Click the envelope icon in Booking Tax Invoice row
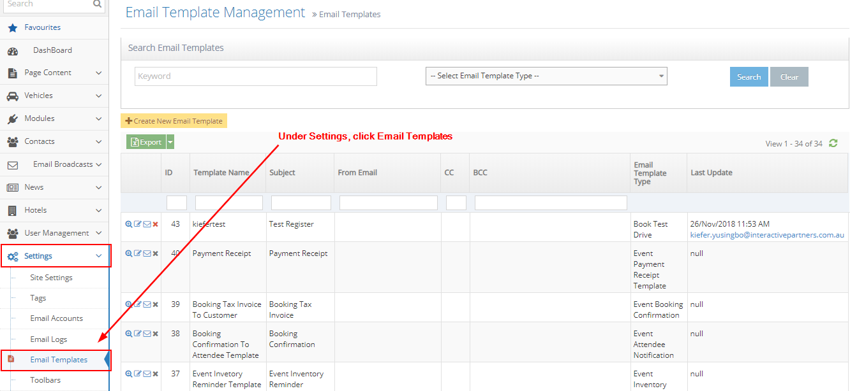Viewport: 850px width, 391px height. tap(147, 304)
